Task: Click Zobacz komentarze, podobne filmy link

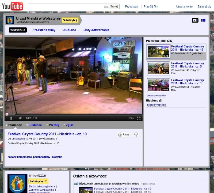Action: coord(35,157)
